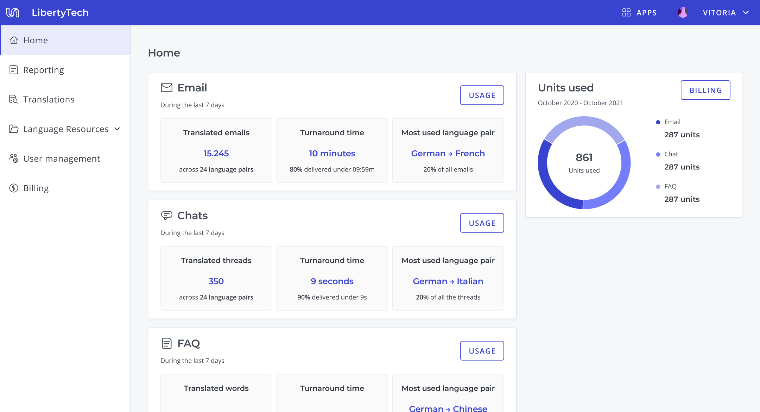Click the FAQ legend color dot
760x412 pixels.
[x=658, y=187]
